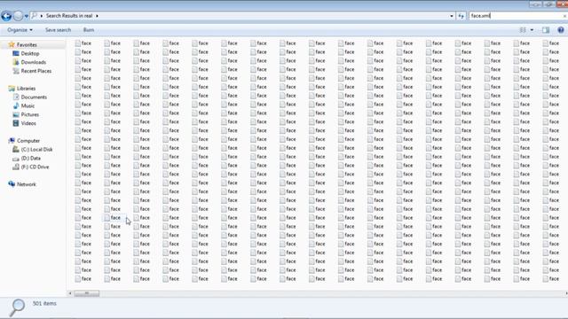Viewport: 568px width, 319px height.
Task: Toggle the preview pane
Action: tap(546, 30)
